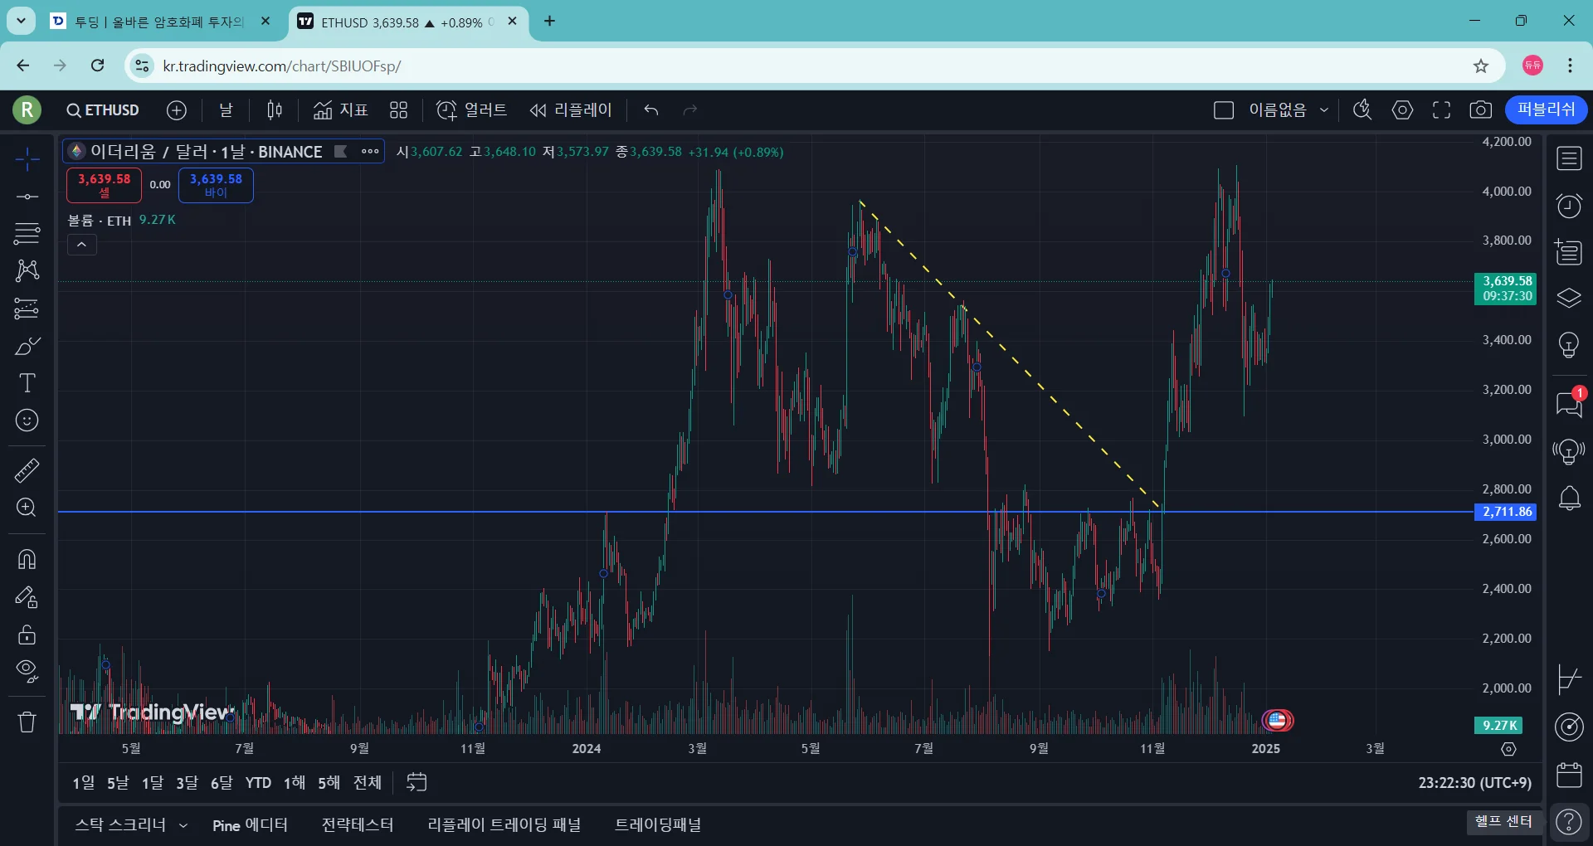Viewport: 1593px width, 846px height.
Task: Select the 1일 date range
Action: 83,782
